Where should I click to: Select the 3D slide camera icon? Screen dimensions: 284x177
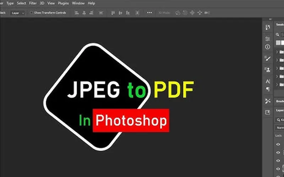click(x=200, y=13)
